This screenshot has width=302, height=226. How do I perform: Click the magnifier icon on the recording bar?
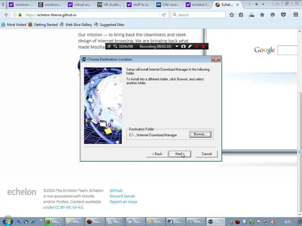coord(115,46)
